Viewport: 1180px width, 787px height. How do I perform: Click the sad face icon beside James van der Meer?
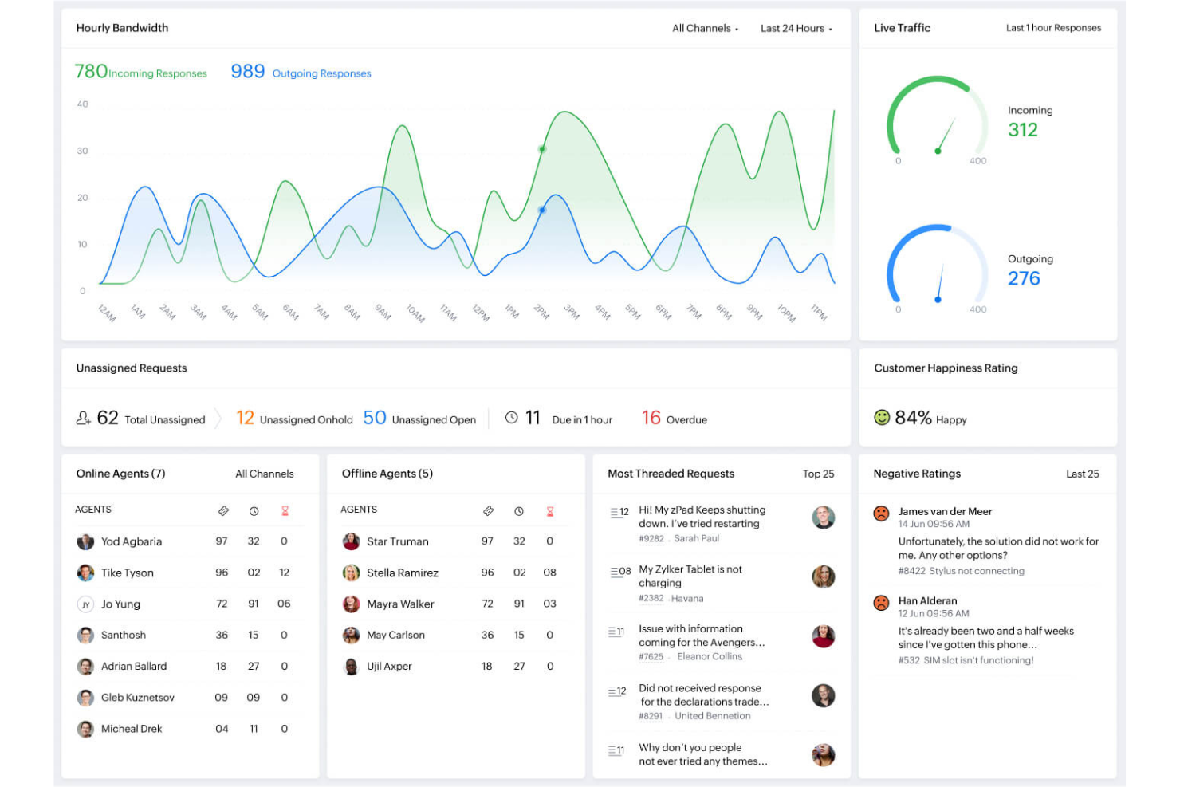[x=881, y=514]
